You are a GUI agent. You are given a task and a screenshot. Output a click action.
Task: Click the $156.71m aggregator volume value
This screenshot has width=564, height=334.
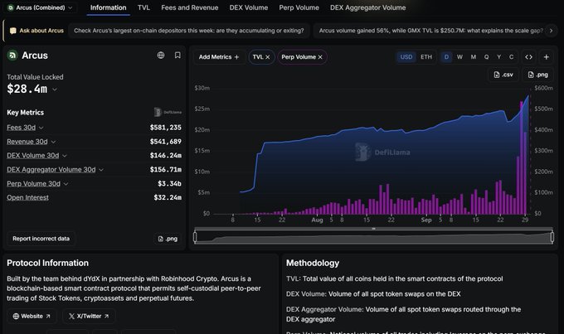[x=165, y=169]
